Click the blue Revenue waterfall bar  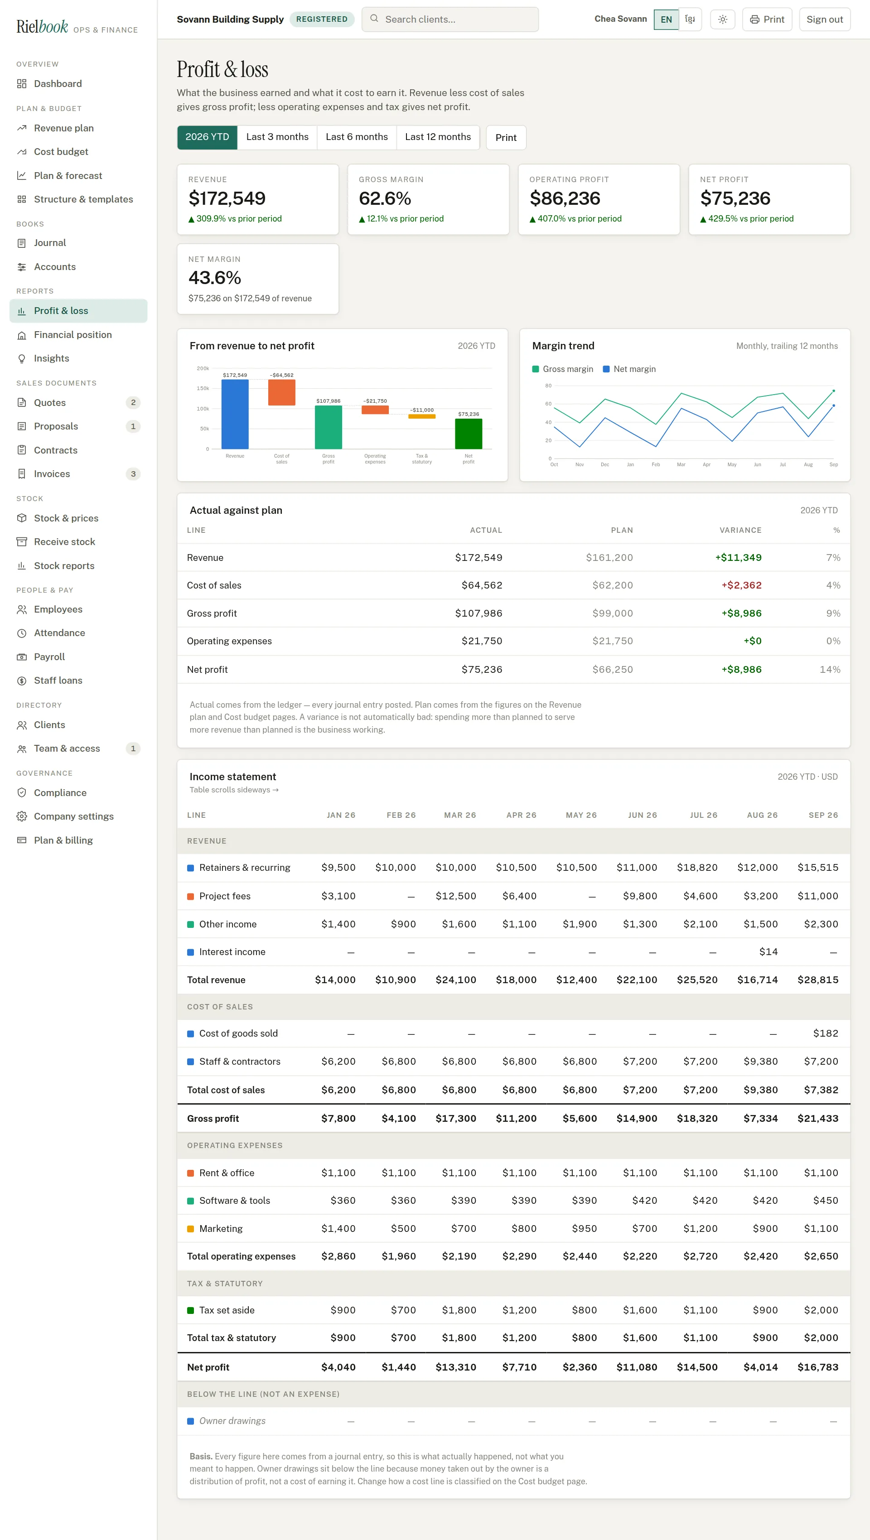pyautogui.click(x=235, y=414)
